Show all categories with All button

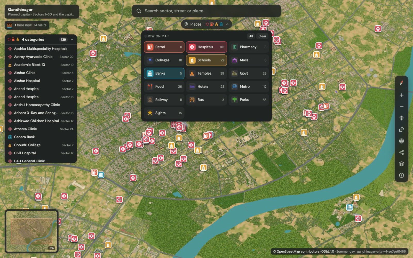(251, 36)
